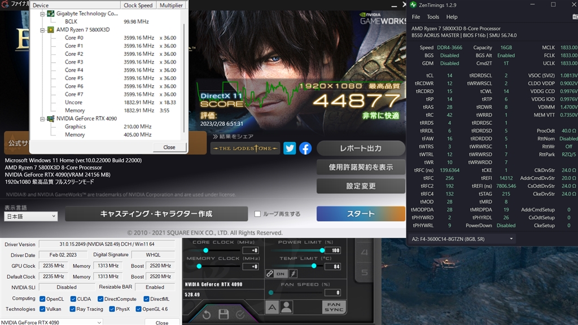Screen dimensions: 578x325
Task: Toggle the DirectCompute checkbox
Action: [100, 299]
